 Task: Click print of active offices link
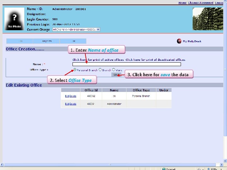coord(98,60)
